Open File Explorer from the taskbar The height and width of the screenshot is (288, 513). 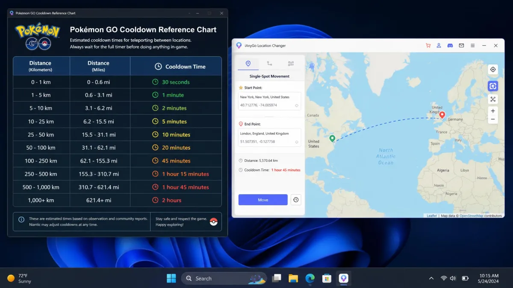[293, 278]
